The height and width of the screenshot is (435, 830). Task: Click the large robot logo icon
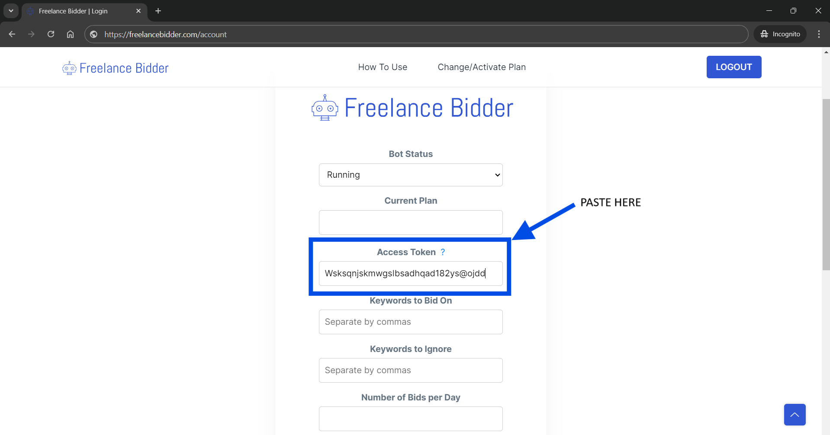click(x=325, y=108)
